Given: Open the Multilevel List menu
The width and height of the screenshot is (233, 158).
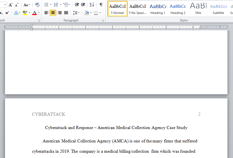Looking at the screenshot, I should tap(66, 5).
